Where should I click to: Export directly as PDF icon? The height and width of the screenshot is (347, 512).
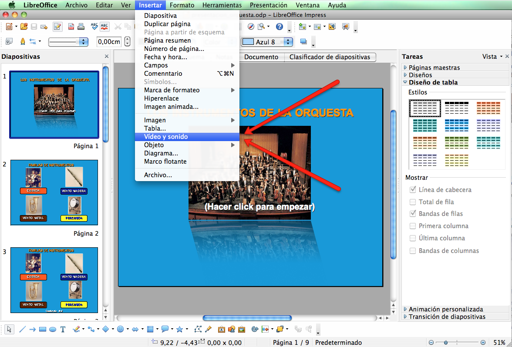pyautogui.click(x=71, y=27)
